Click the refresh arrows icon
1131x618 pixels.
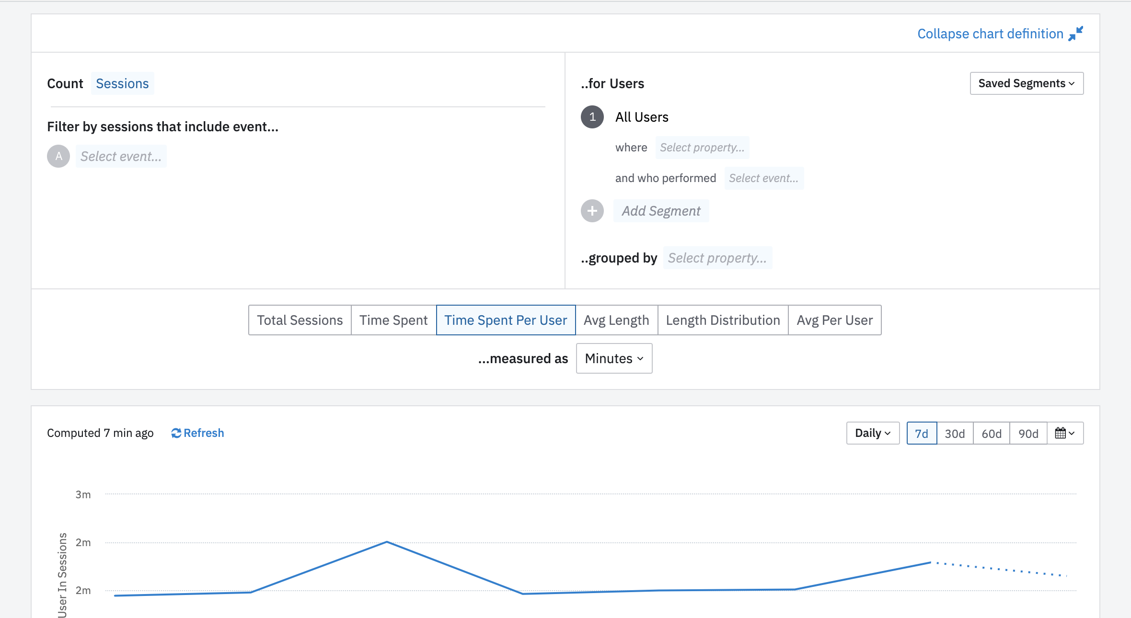click(176, 433)
